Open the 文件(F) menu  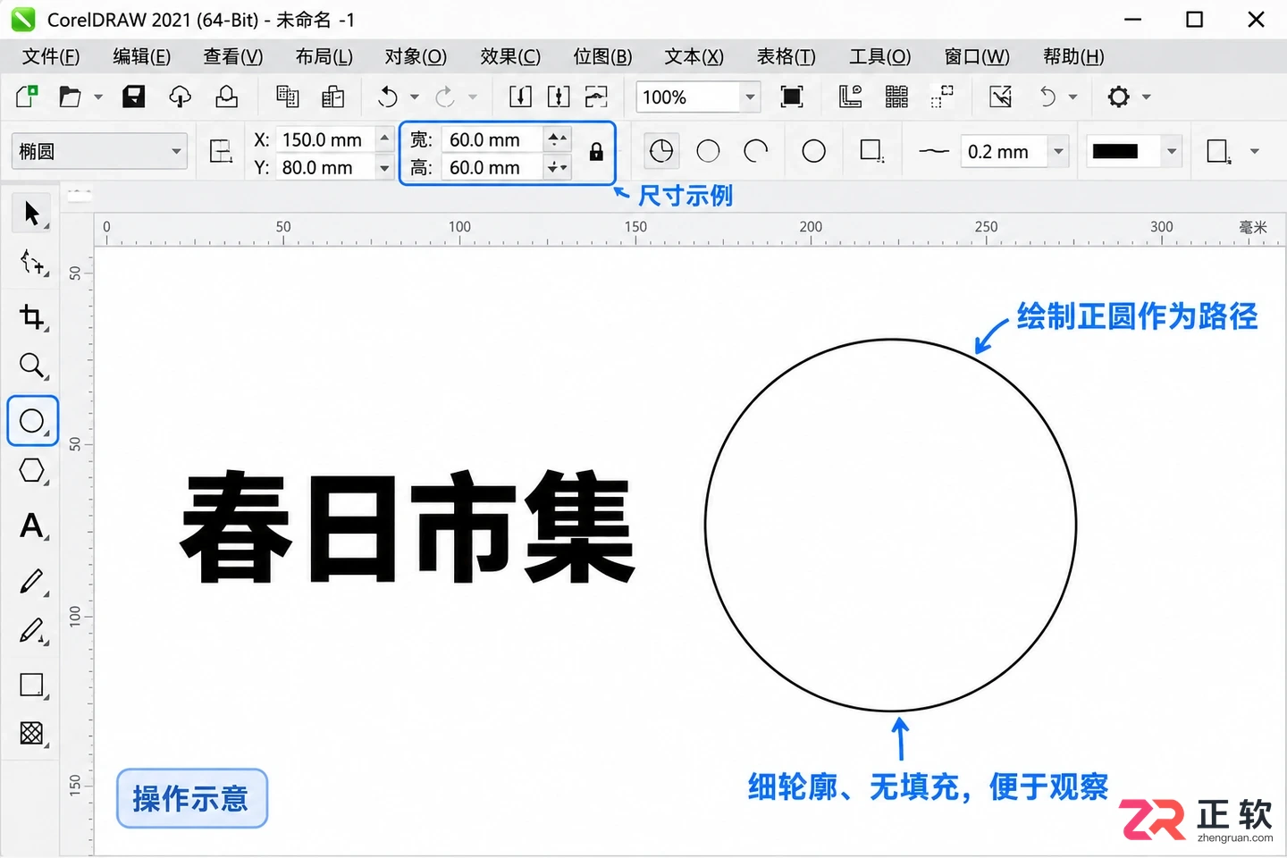pos(51,56)
